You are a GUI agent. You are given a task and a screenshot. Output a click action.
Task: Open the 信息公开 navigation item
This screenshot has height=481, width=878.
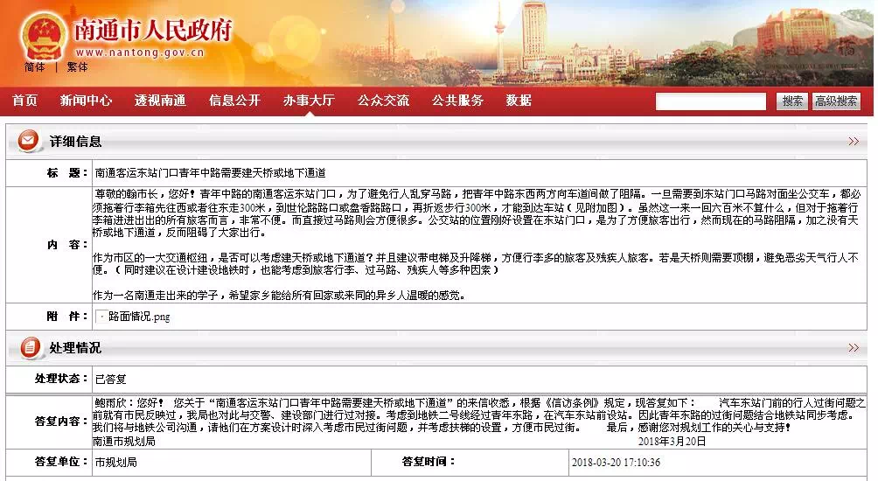(x=234, y=101)
